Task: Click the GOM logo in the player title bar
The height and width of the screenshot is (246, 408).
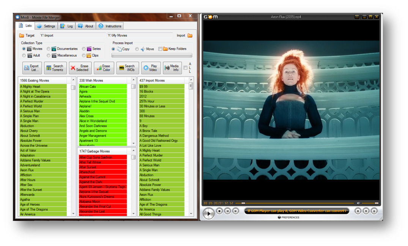Action: click(211, 17)
